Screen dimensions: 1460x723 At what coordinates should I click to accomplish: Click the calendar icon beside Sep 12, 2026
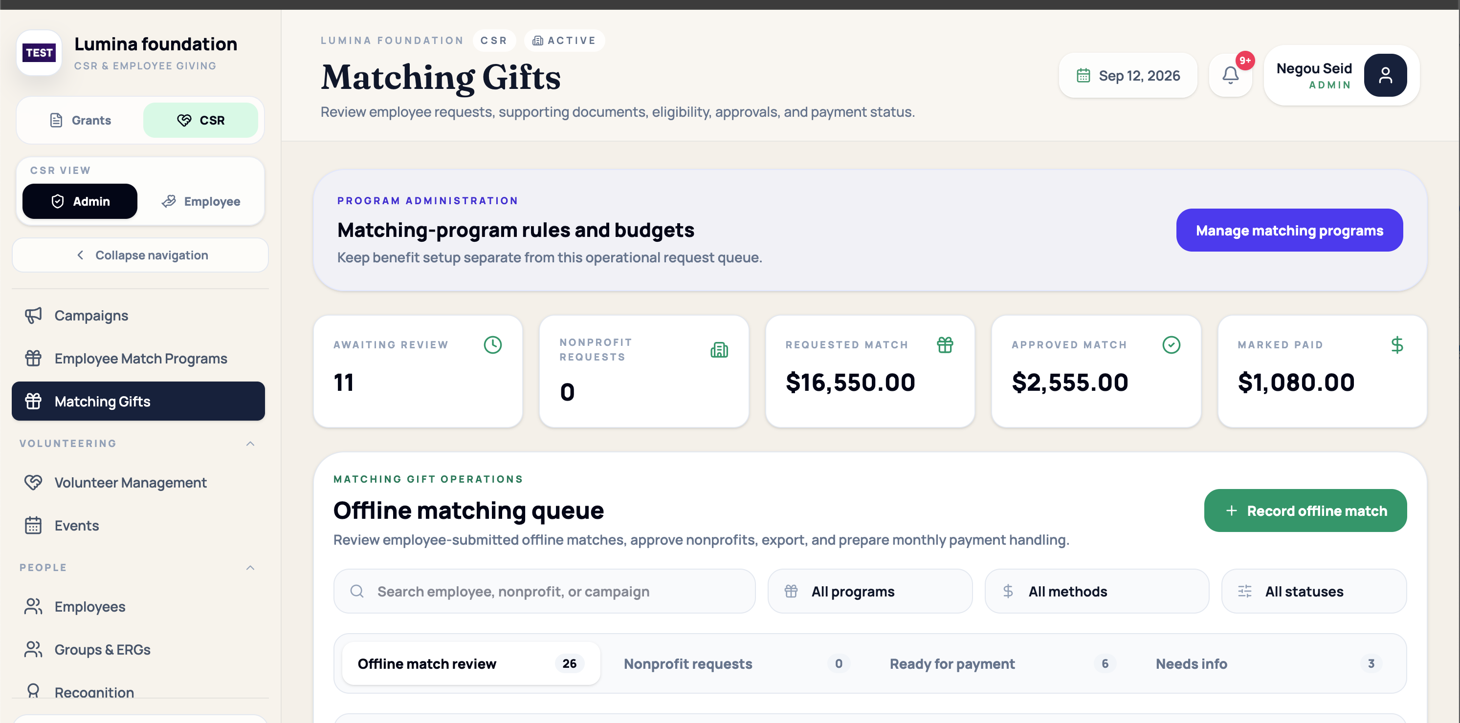click(1083, 75)
